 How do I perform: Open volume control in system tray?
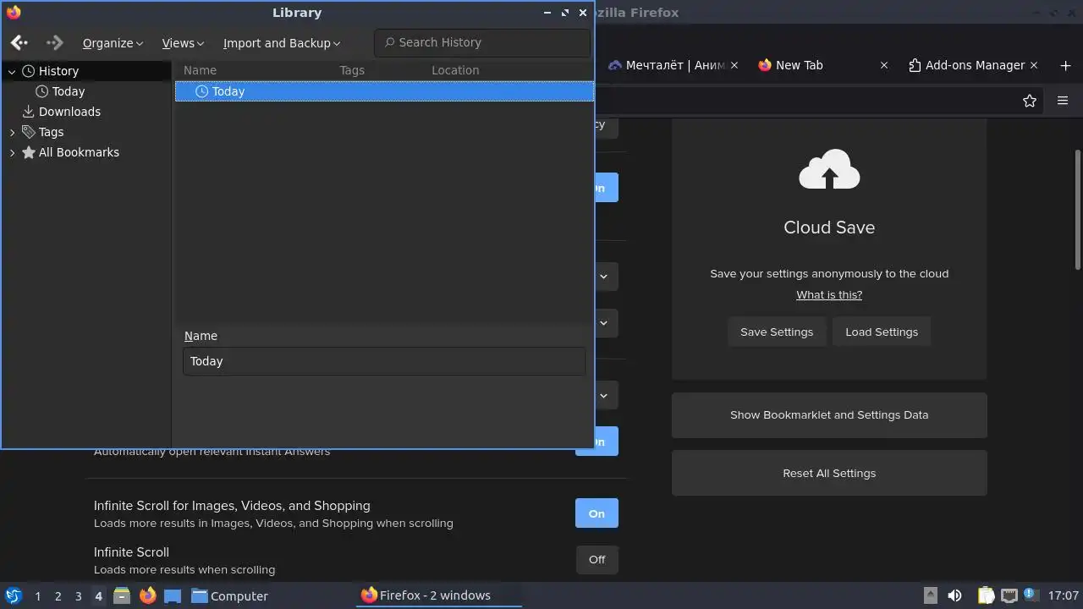[954, 595]
